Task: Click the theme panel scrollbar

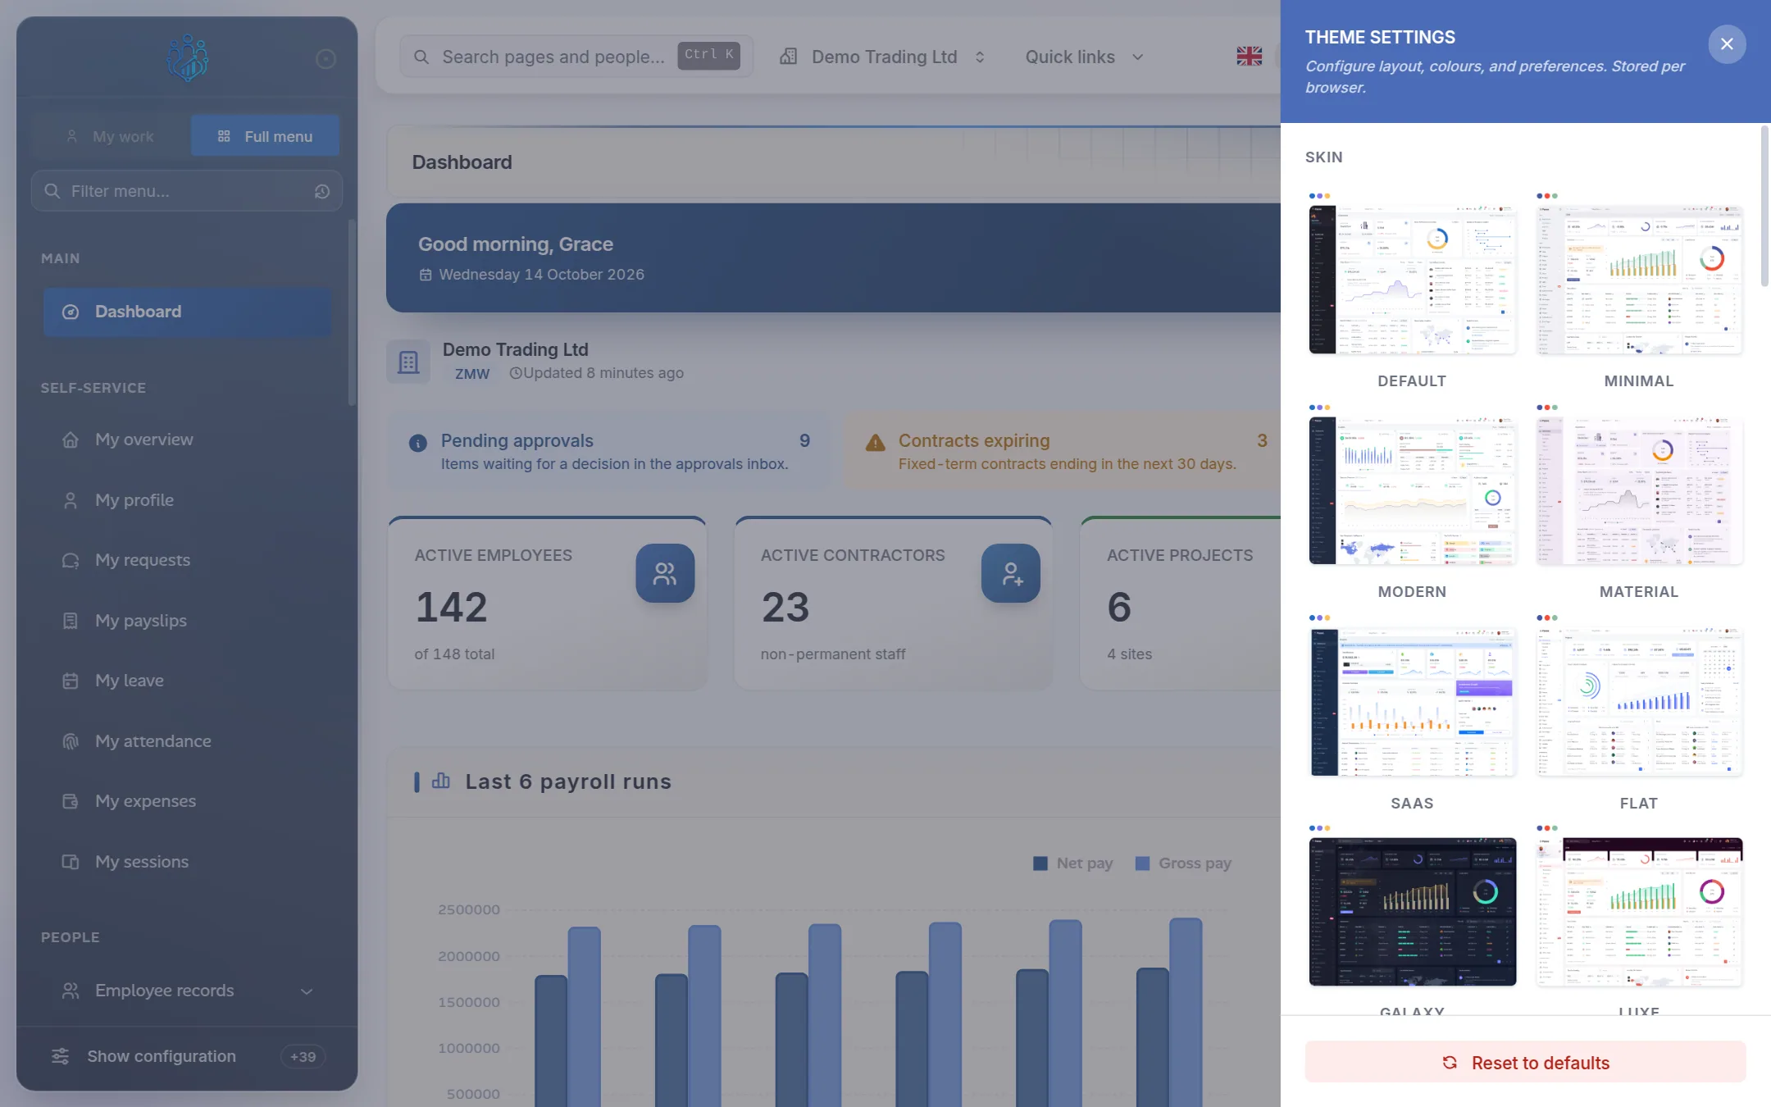Action: pyautogui.click(x=1764, y=205)
